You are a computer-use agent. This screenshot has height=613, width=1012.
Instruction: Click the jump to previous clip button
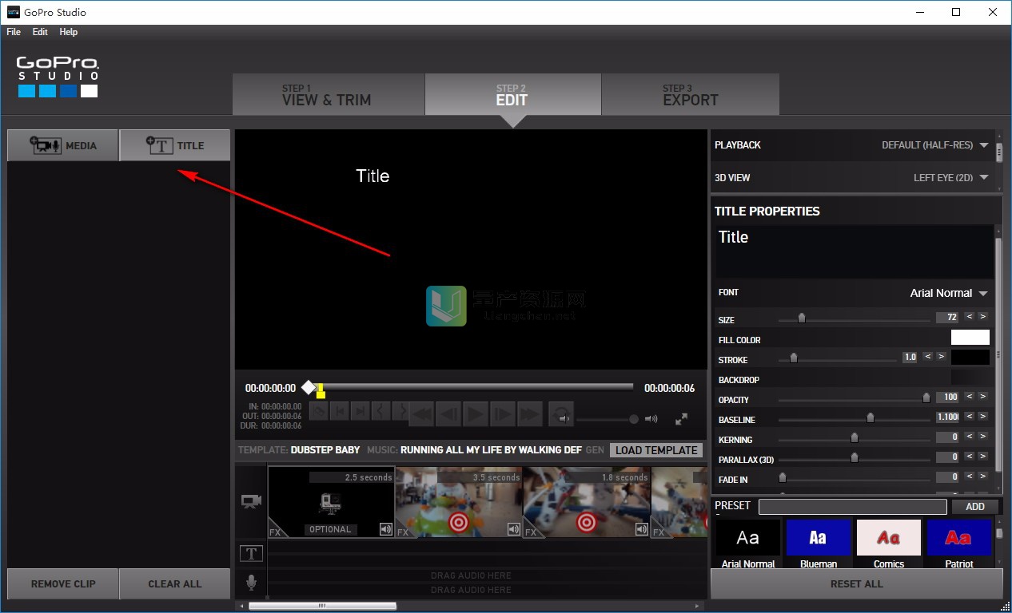click(340, 411)
